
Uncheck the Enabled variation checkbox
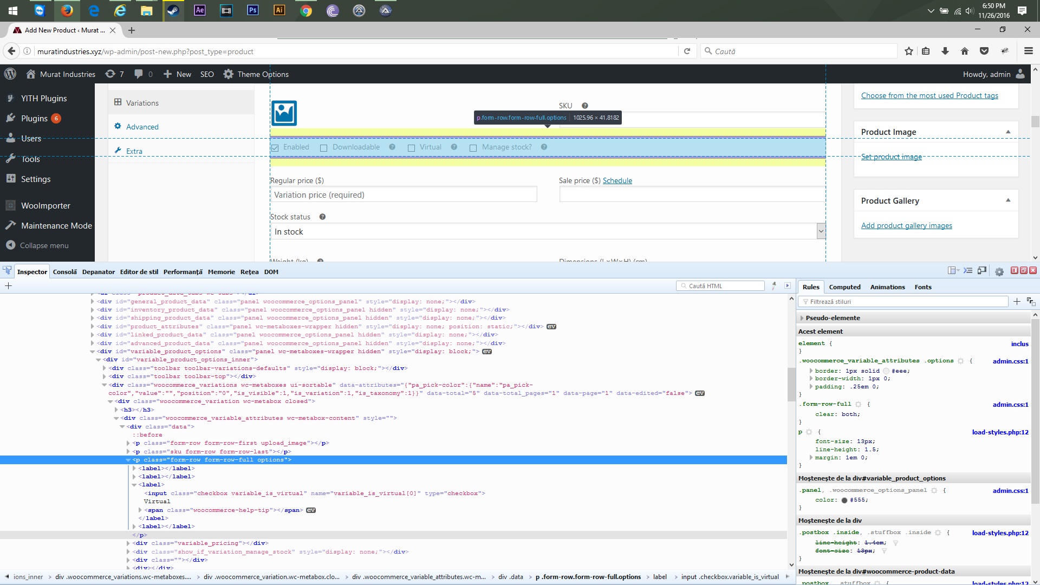click(275, 148)
